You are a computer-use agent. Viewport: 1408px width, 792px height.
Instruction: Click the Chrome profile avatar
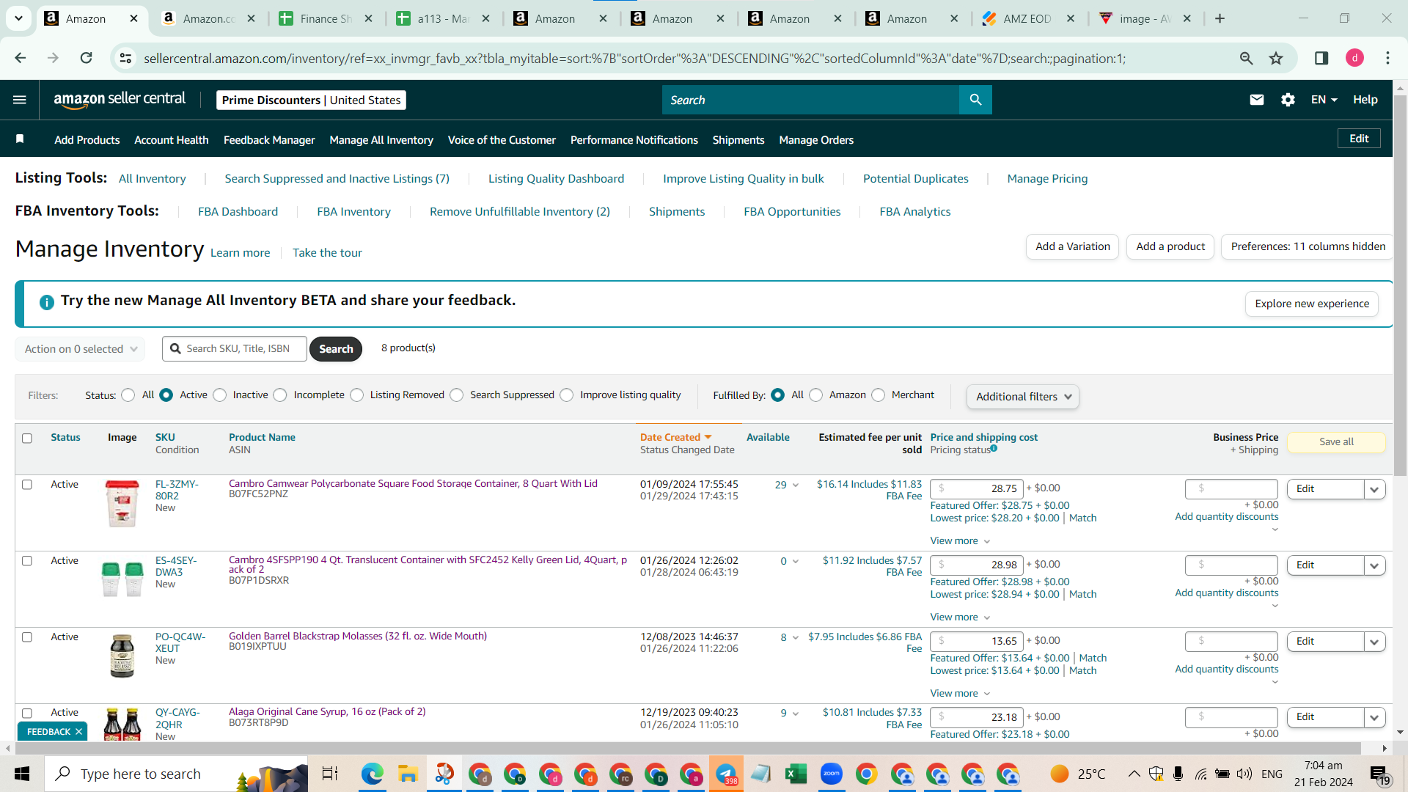(1354, 58)
